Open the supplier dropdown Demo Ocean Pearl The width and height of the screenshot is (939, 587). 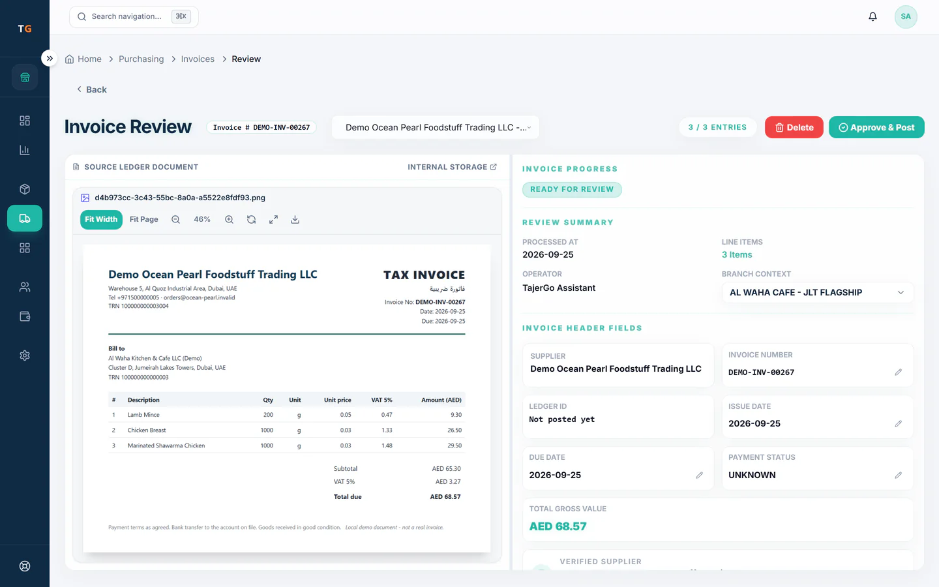click(436, 127)
